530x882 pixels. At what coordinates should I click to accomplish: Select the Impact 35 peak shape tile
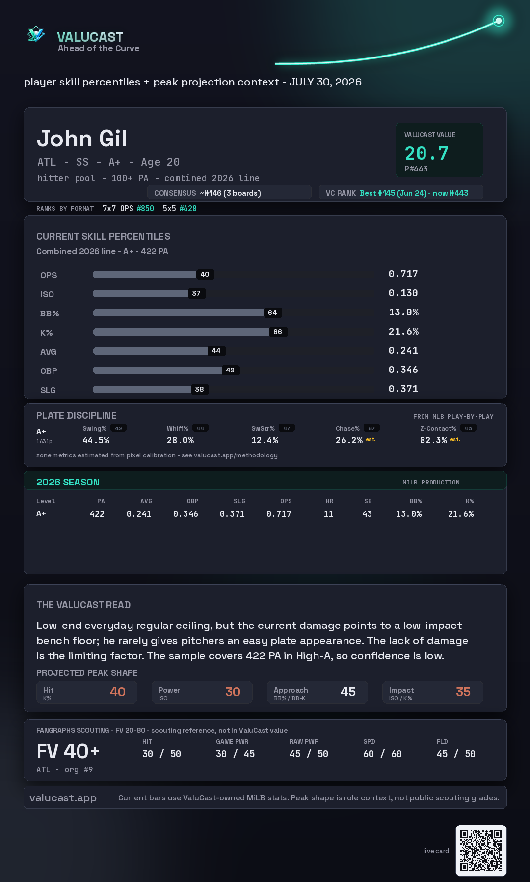[x=433, y=692]
